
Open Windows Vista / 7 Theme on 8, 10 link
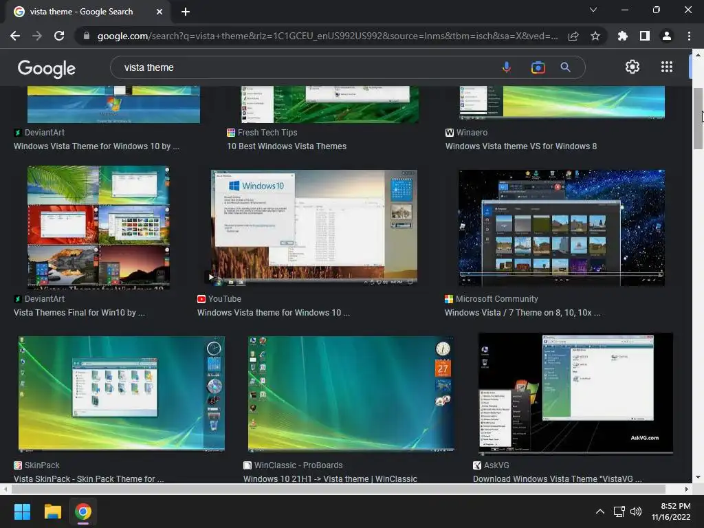[522, 313]
